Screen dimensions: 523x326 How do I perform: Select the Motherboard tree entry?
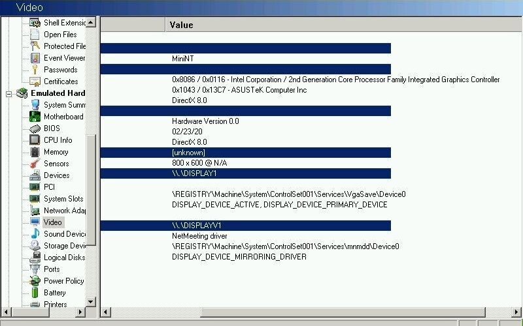[x=63, y=117]
